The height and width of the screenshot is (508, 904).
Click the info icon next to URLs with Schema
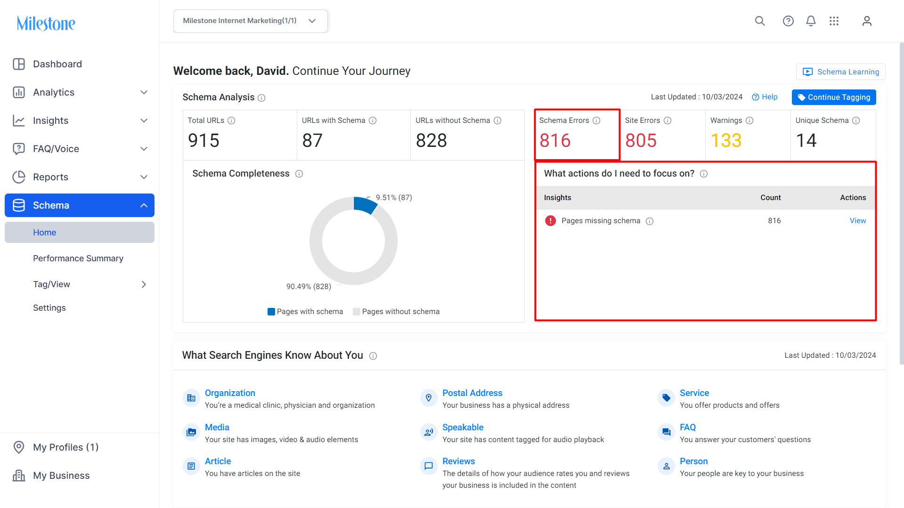373,121
